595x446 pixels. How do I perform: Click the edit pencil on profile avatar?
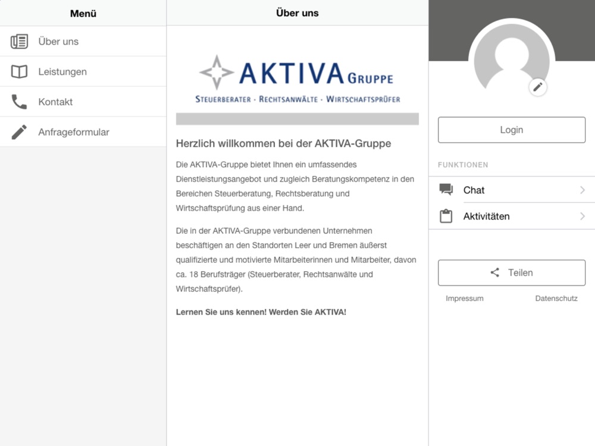[x=538, y=87]
